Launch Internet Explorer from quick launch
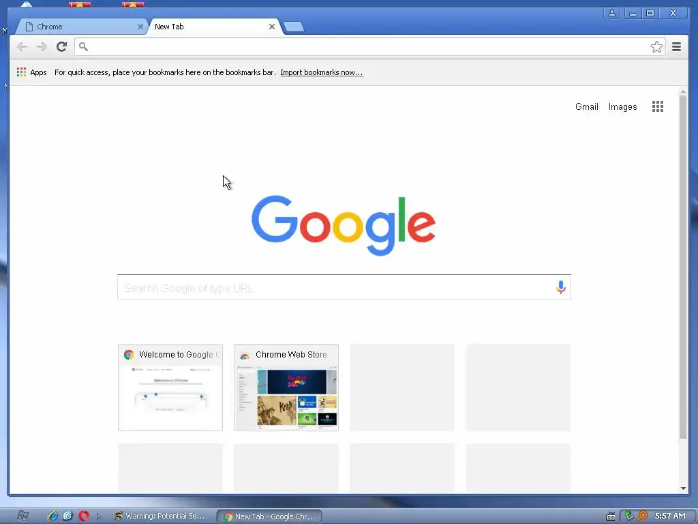 53,516
